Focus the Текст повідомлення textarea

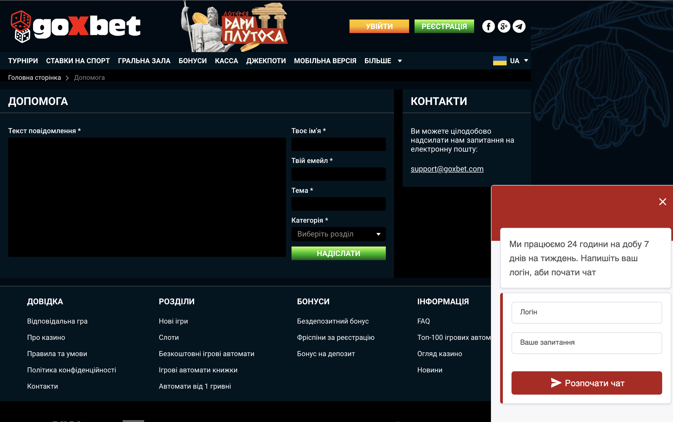click(147, 197)
